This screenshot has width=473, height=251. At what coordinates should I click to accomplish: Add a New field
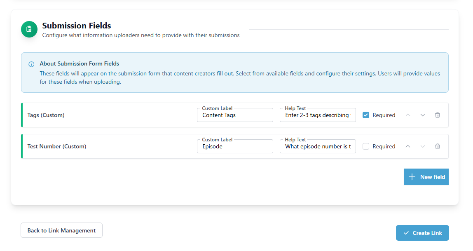tap(426, 177)
